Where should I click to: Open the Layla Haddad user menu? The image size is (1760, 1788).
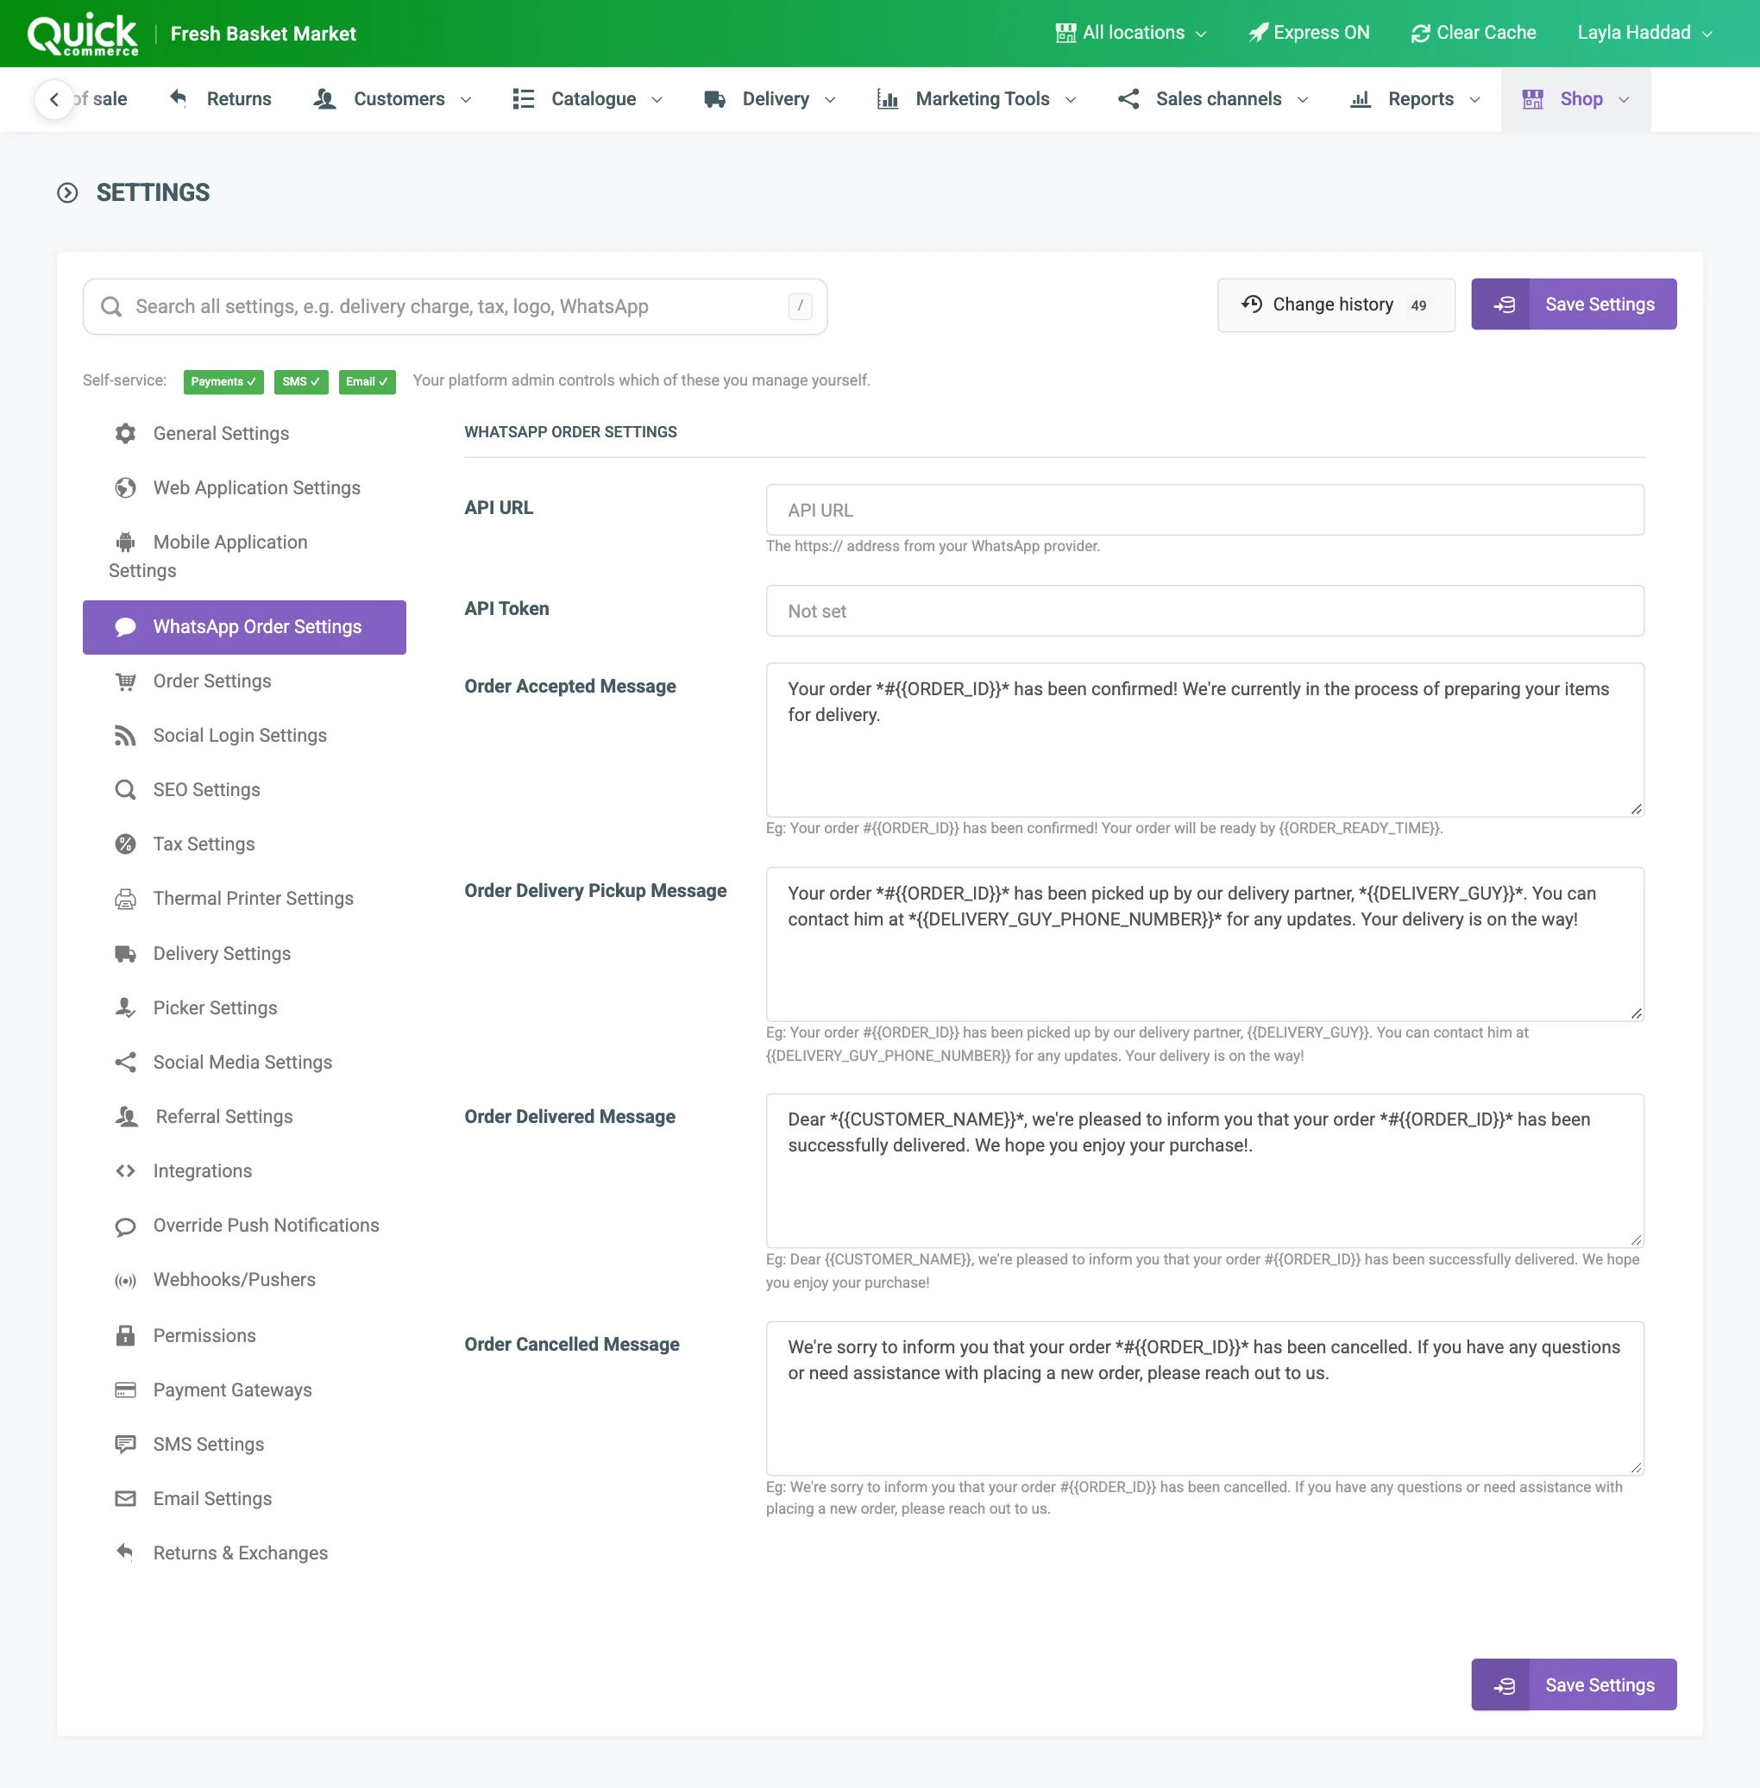tap(1645, 32)
